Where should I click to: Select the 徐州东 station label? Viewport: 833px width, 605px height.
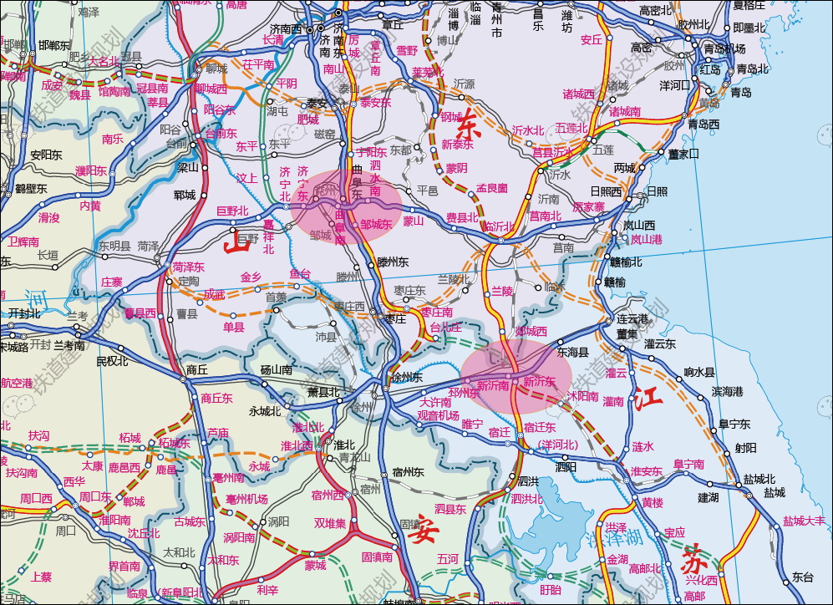(x=406, y=378)
